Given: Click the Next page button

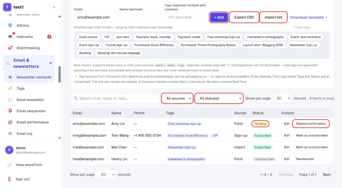Looking at the screenshot, I should (326, 175).
